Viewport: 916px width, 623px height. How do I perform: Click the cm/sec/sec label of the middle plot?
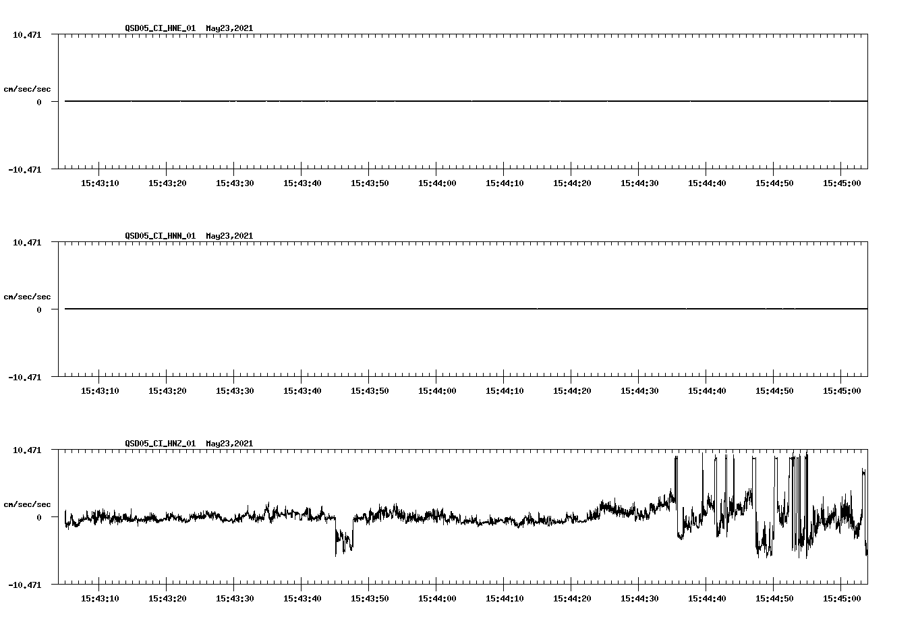pyautogui.click(x=28, y=296)
